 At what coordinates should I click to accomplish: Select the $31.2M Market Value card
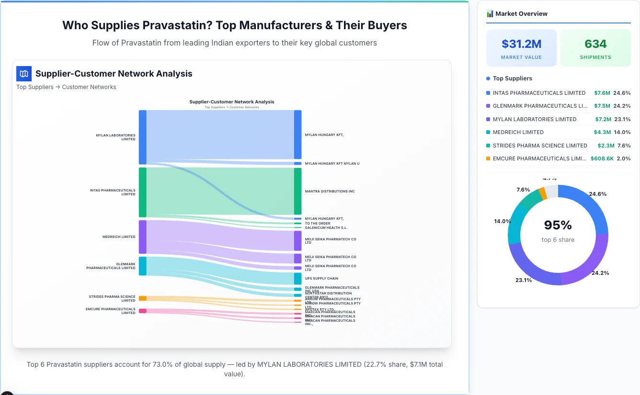pyautogui.click(x=521, y=47)
